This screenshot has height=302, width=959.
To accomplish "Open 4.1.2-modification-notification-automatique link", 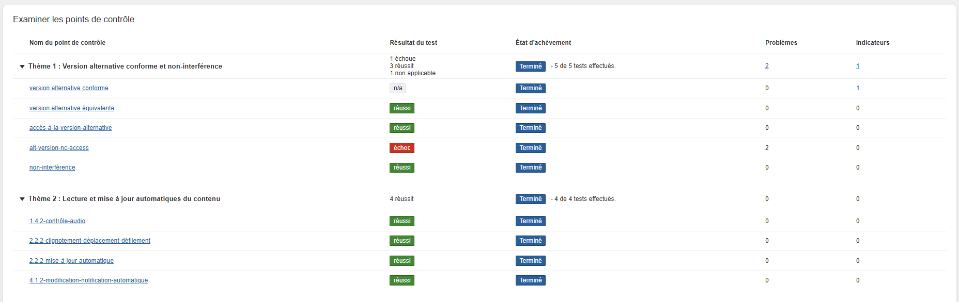I will [88, 280].
